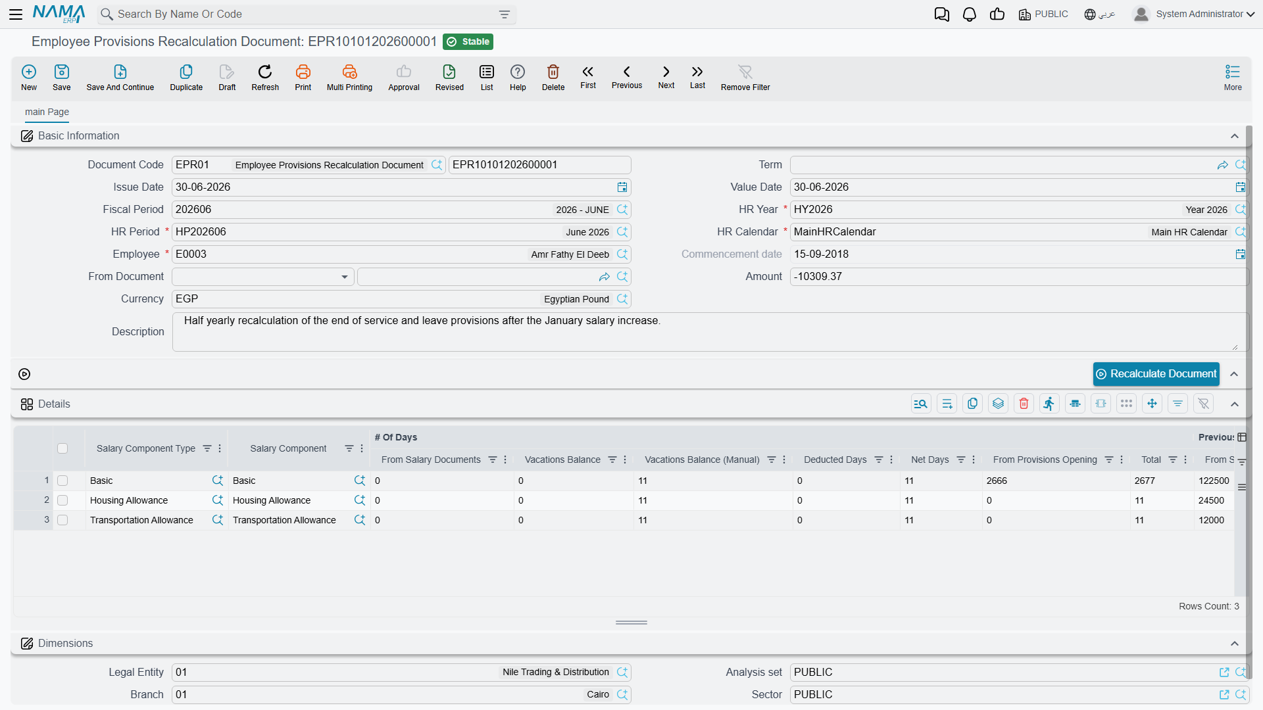Click the Description text area
This screenshot has height=710, width=1263.
(709, 332)
